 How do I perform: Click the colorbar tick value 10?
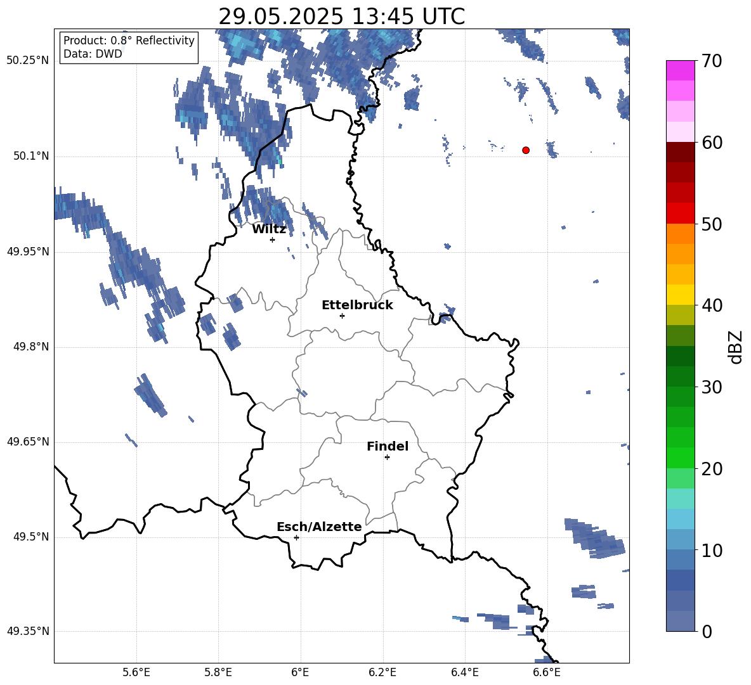click(712, 550)
